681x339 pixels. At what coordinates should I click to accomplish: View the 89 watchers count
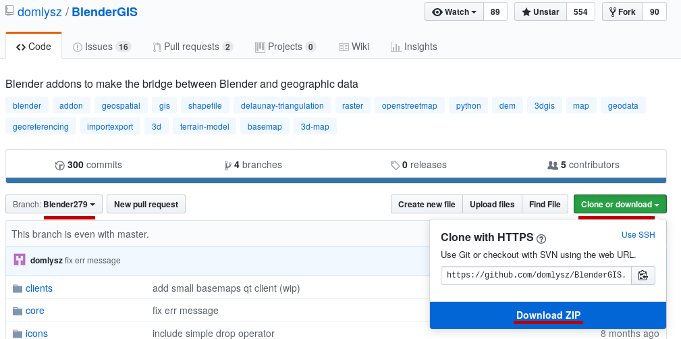tap(495, 11)
